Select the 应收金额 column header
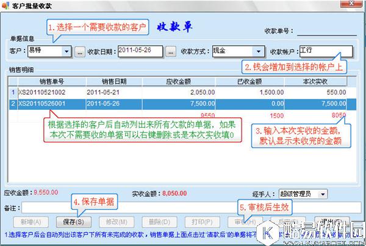 tap(179, 82)
